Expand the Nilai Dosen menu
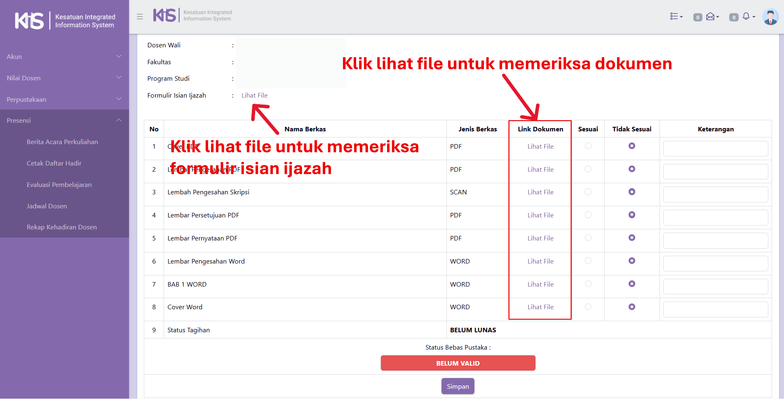 (x=64, y=78)
